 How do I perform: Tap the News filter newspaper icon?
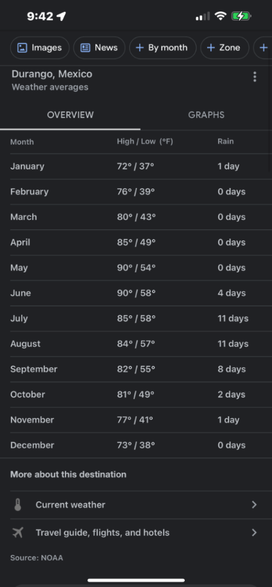pyautogui.click(x=86, y=48)
